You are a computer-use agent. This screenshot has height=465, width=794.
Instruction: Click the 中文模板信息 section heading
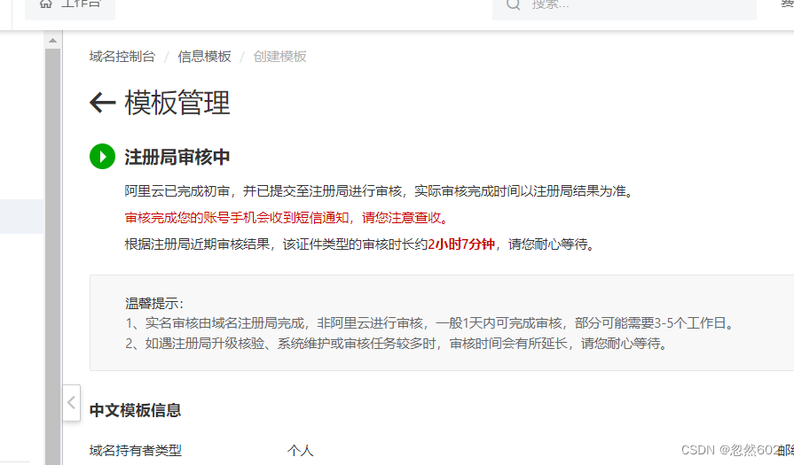[135, 410]
